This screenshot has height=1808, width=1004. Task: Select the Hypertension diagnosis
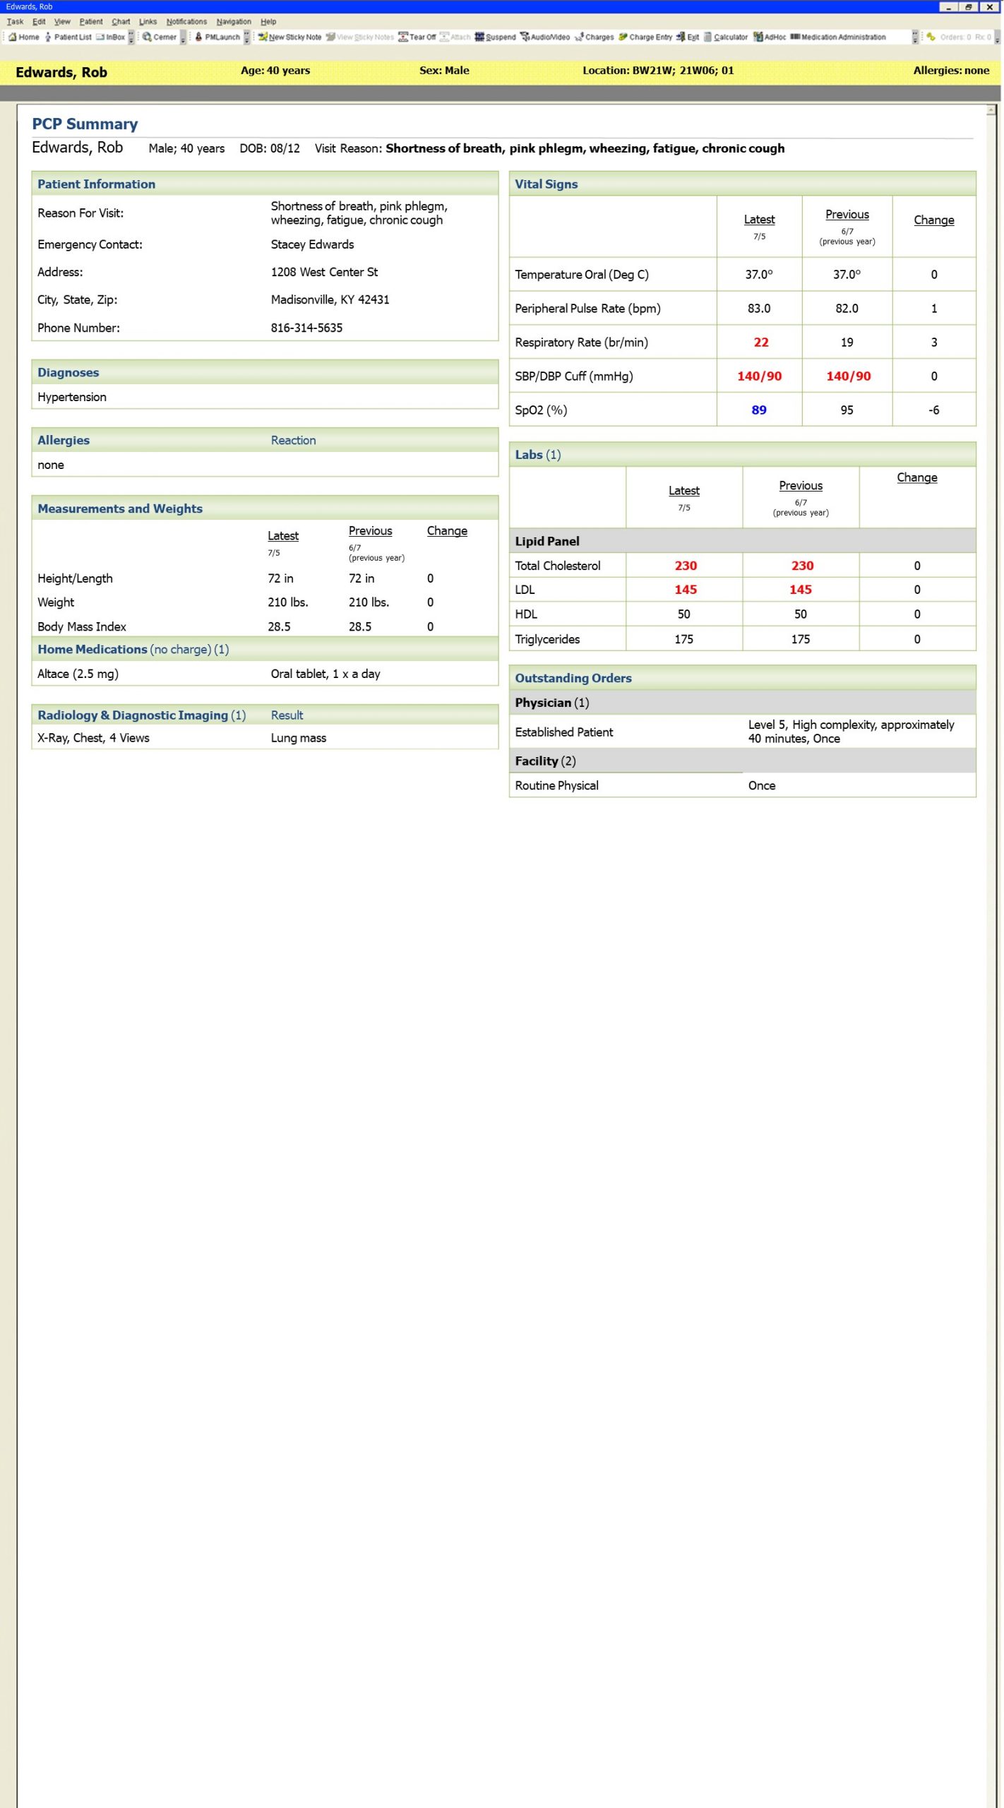[x=72, y=398]
